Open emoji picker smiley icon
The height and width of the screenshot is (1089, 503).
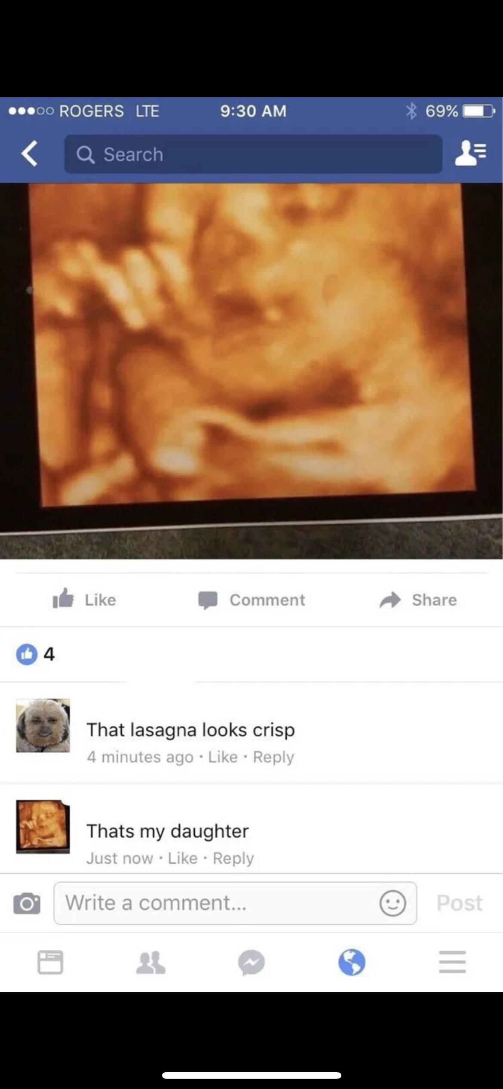point(392,903)
